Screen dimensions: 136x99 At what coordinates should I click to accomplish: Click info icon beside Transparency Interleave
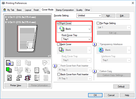click(94, 45)
